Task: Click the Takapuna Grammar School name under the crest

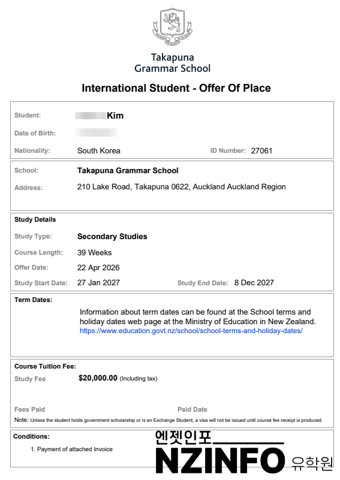Action: point(173,63)
